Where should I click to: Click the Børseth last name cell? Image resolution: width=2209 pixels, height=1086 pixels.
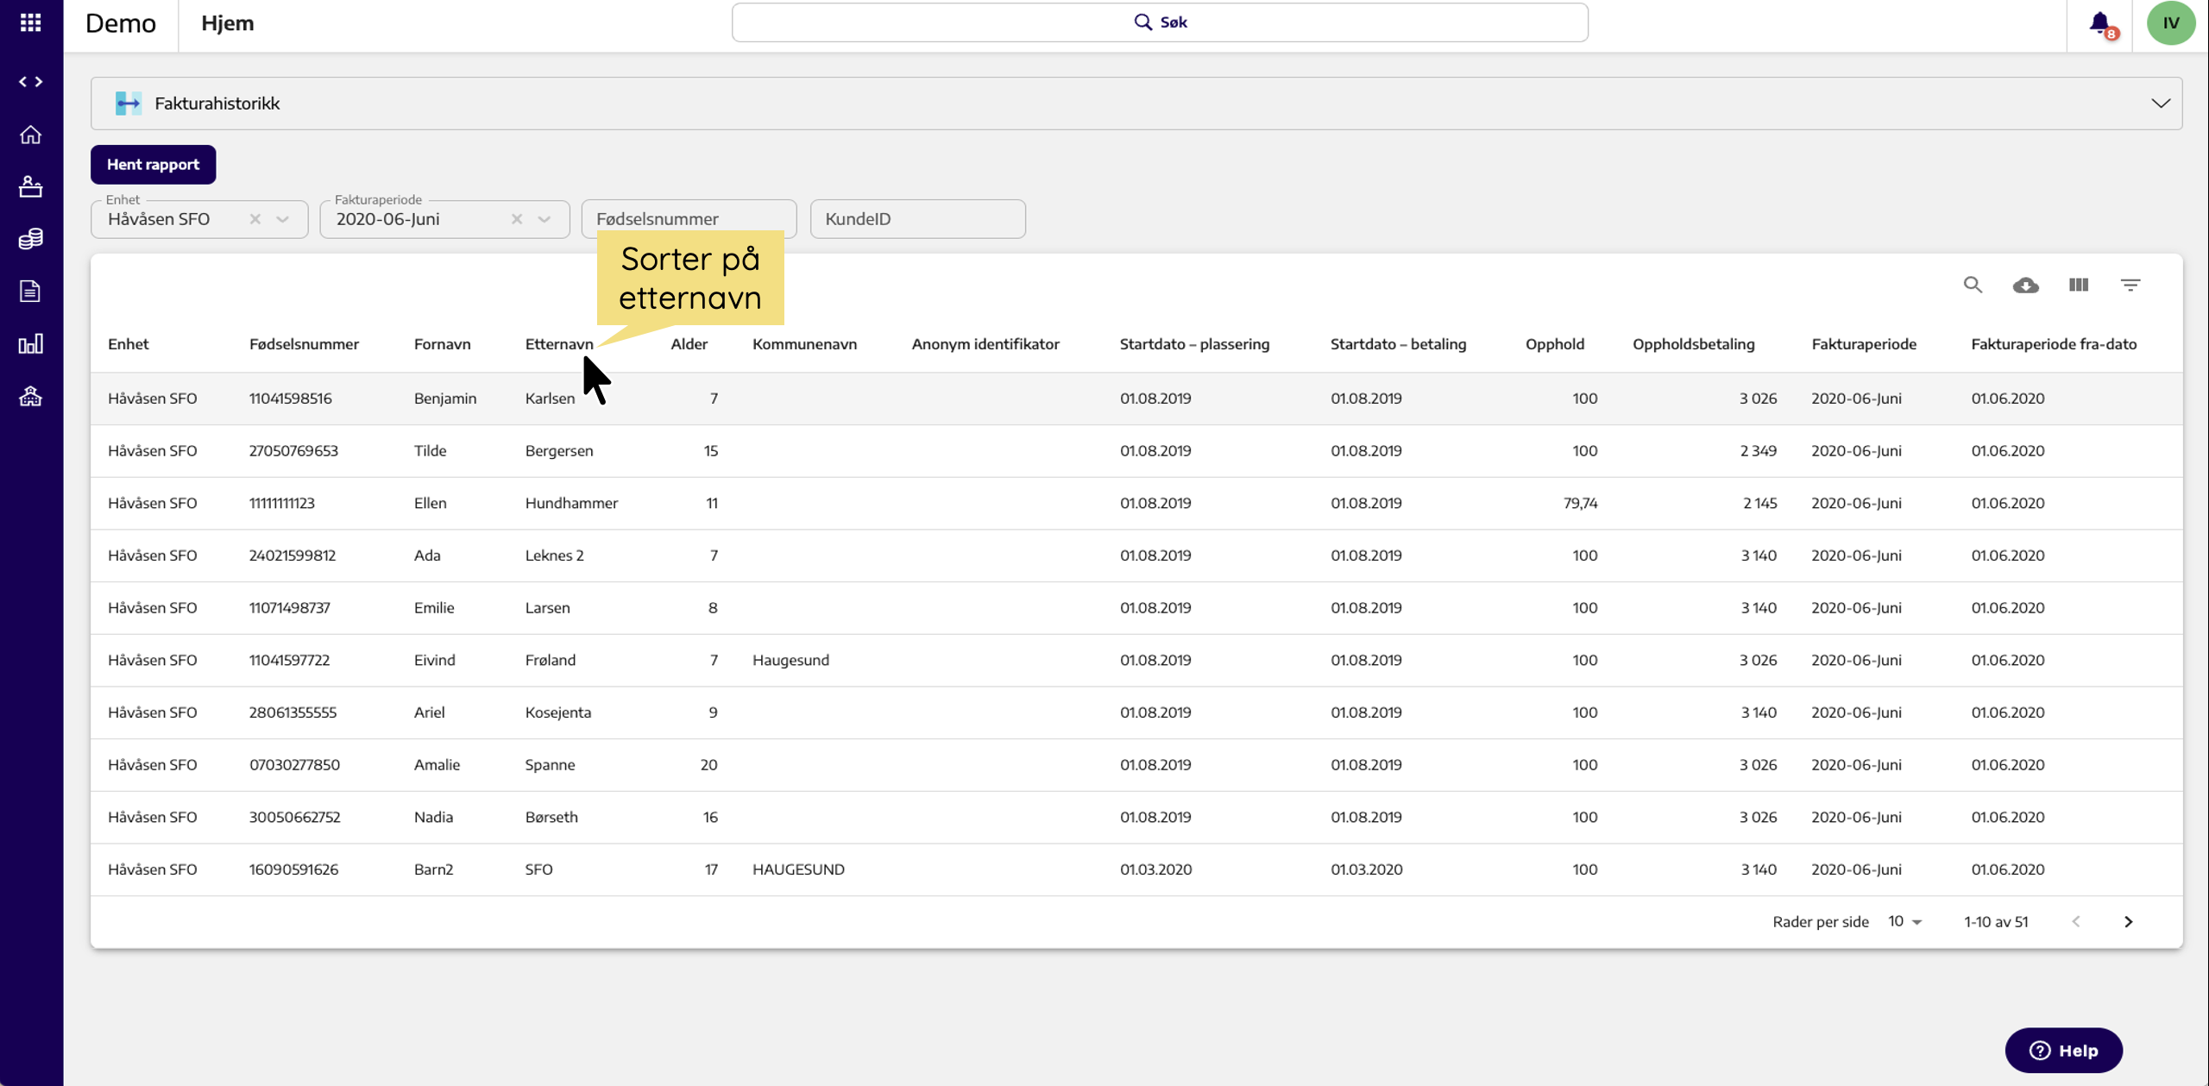[551, 817]
